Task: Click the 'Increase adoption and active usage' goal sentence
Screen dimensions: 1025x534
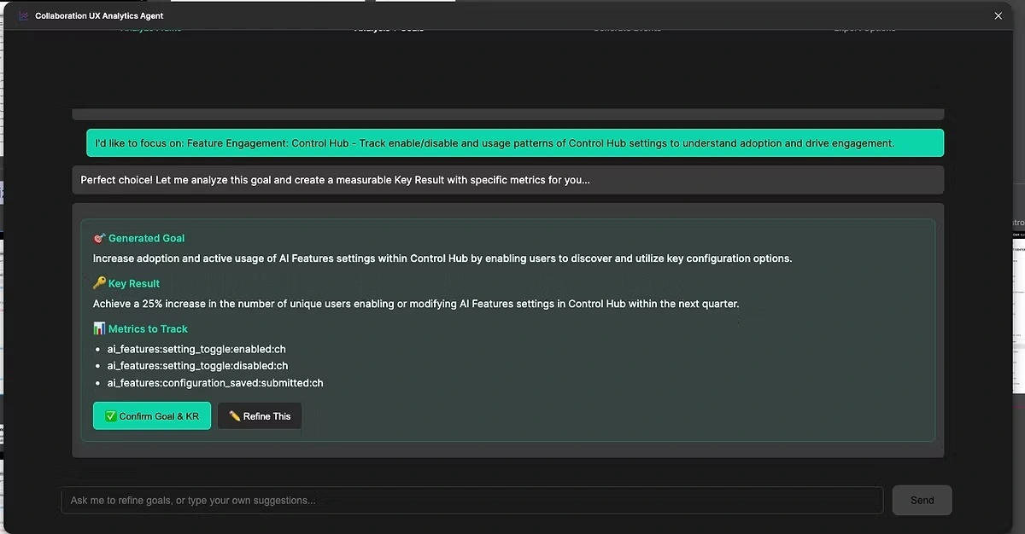Action: (442, 258)
